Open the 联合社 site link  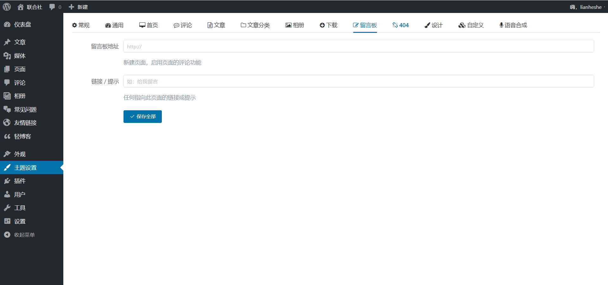point(35,7)
